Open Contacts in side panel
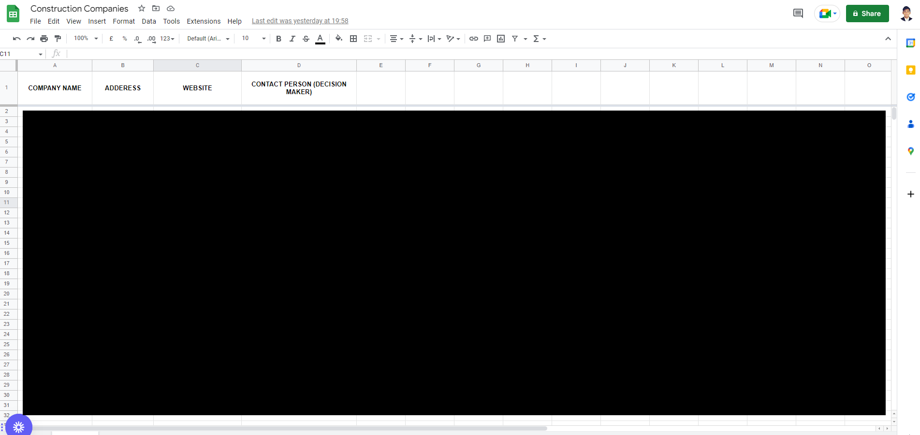920x435 pixels. 911,124
